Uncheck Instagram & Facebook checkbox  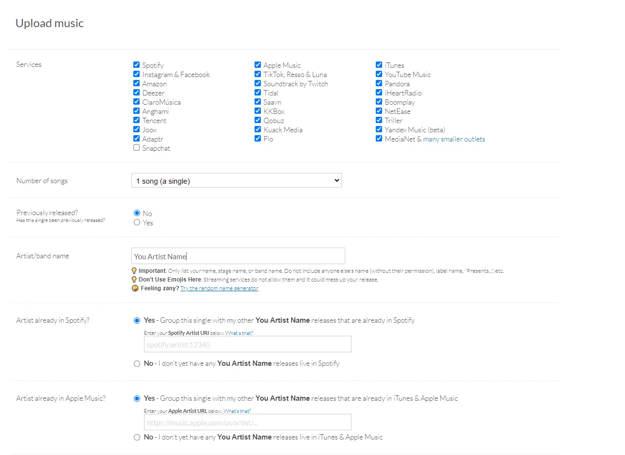point(137,74)
